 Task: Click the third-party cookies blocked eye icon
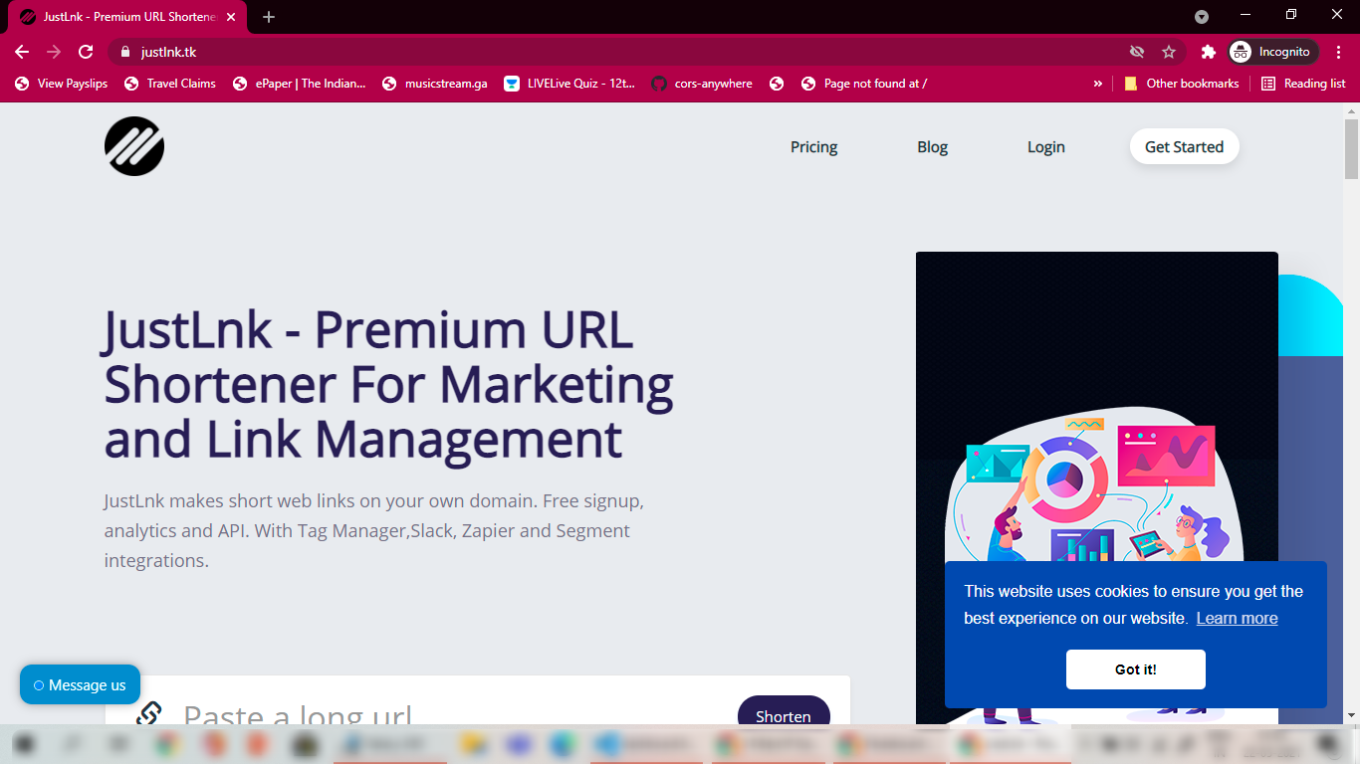pyautogui.click(x=1137, y=52)
